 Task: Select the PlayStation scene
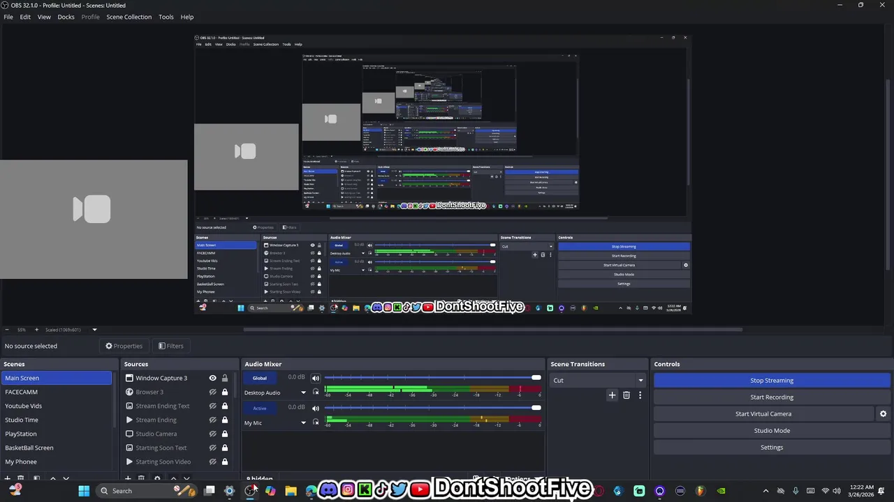pos(56,434)
